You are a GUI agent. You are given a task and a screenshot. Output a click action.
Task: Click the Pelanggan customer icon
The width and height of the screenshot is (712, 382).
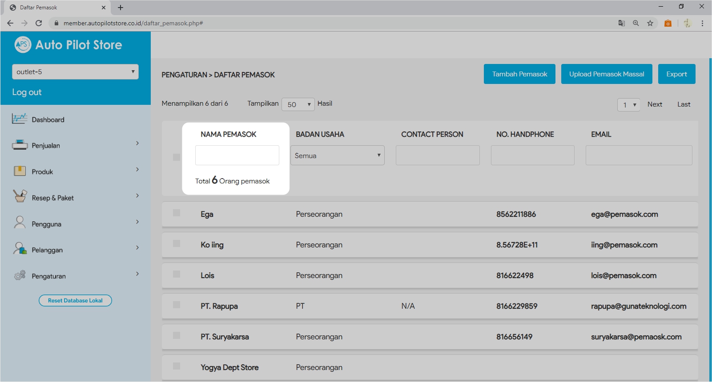tap(20, 249)
